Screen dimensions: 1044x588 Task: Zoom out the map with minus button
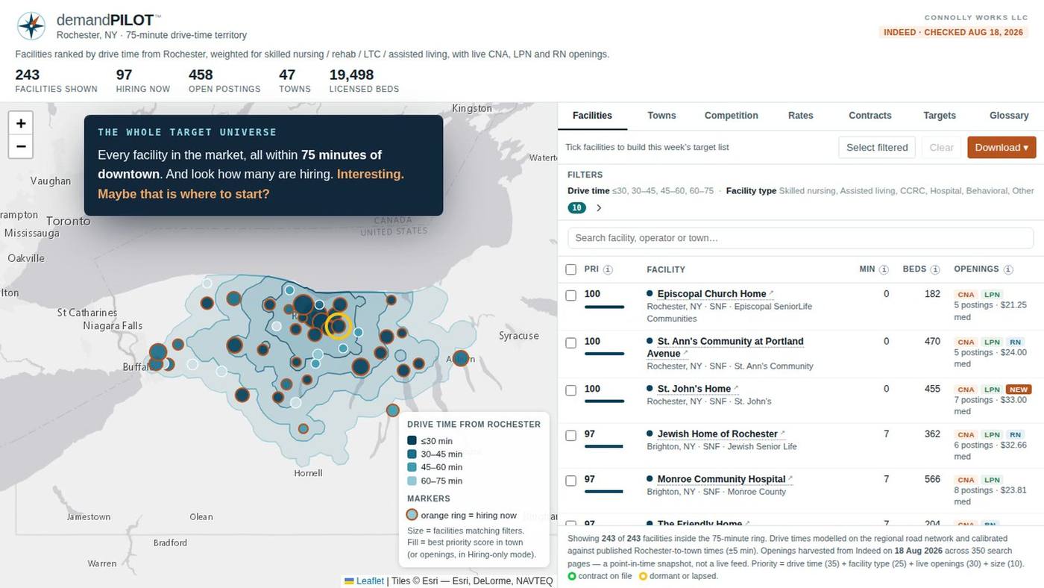click(21, 146)
